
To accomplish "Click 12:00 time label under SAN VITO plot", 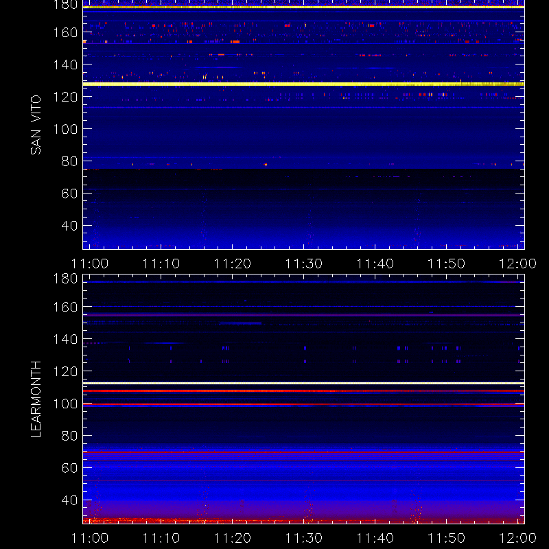I will pos(518,264).
